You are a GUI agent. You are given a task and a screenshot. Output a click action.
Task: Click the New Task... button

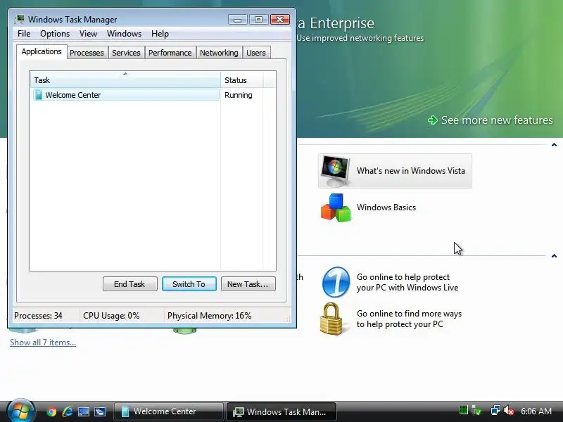[x=248, y=284]
